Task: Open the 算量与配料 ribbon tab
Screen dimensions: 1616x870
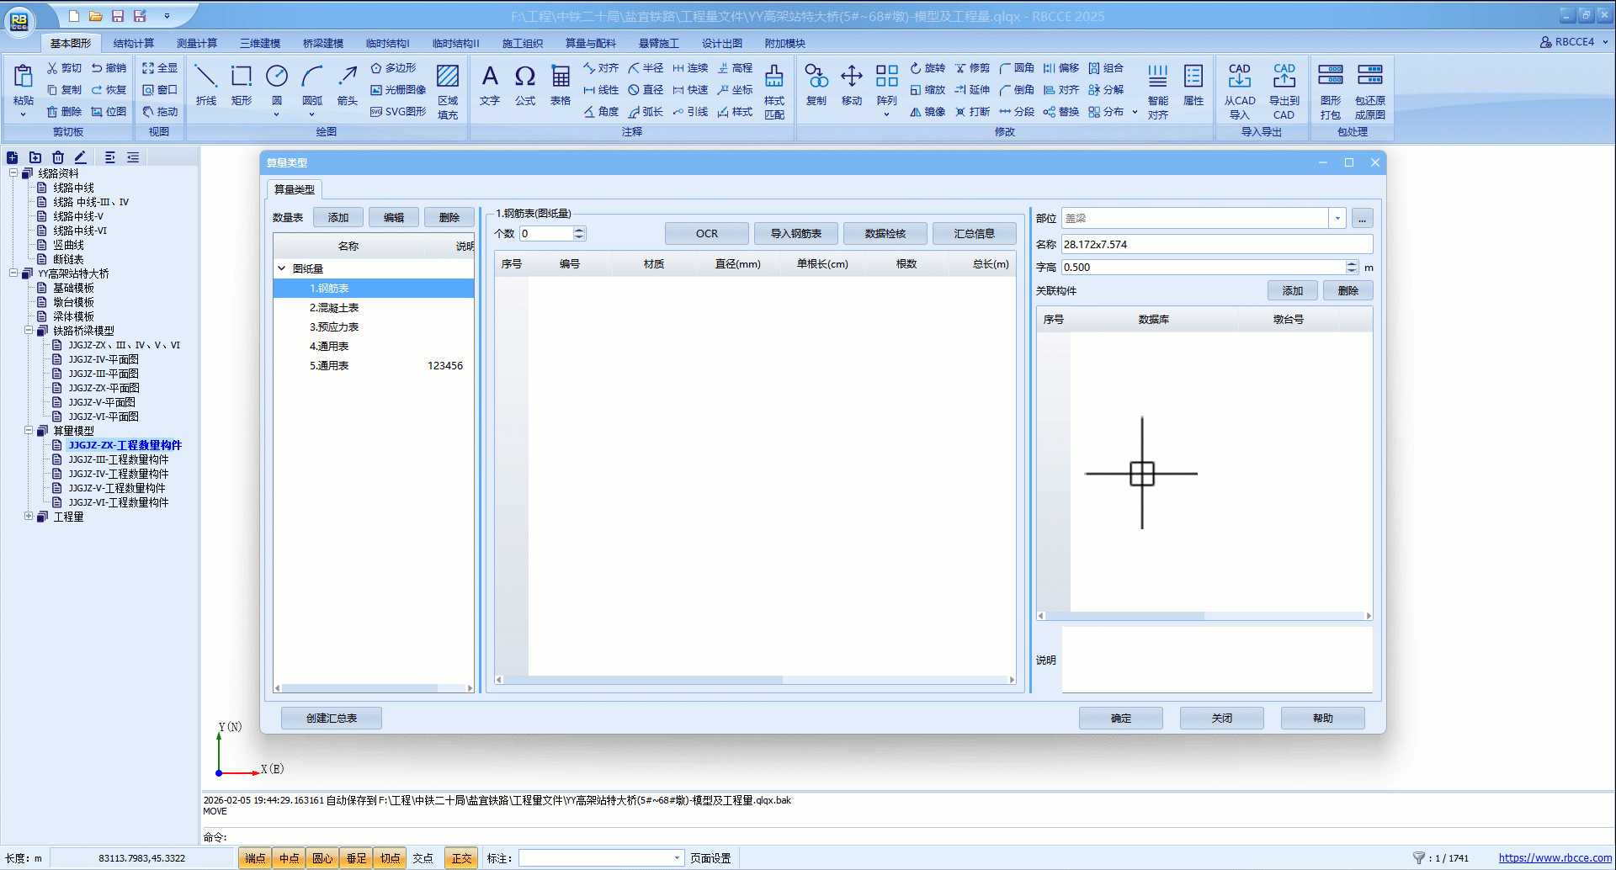Action: point(590,44)
